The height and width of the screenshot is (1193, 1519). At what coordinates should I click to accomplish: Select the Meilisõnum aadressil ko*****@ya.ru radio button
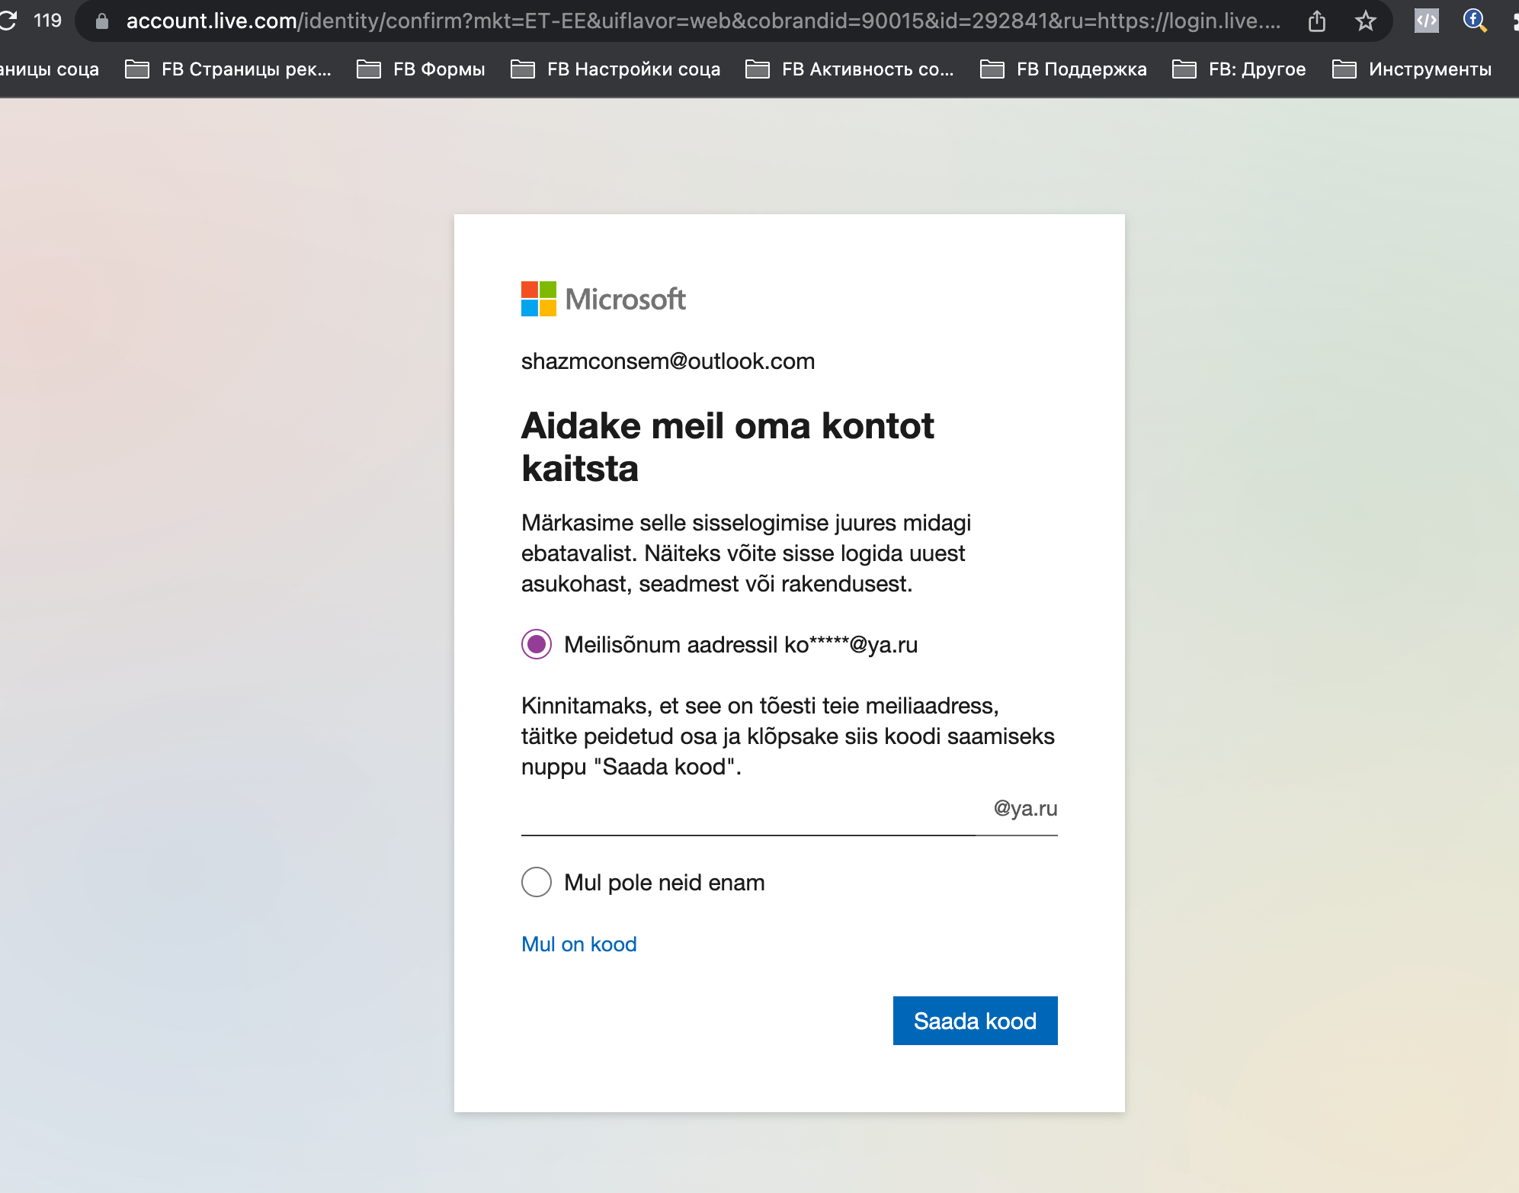(x=537, y=645)
